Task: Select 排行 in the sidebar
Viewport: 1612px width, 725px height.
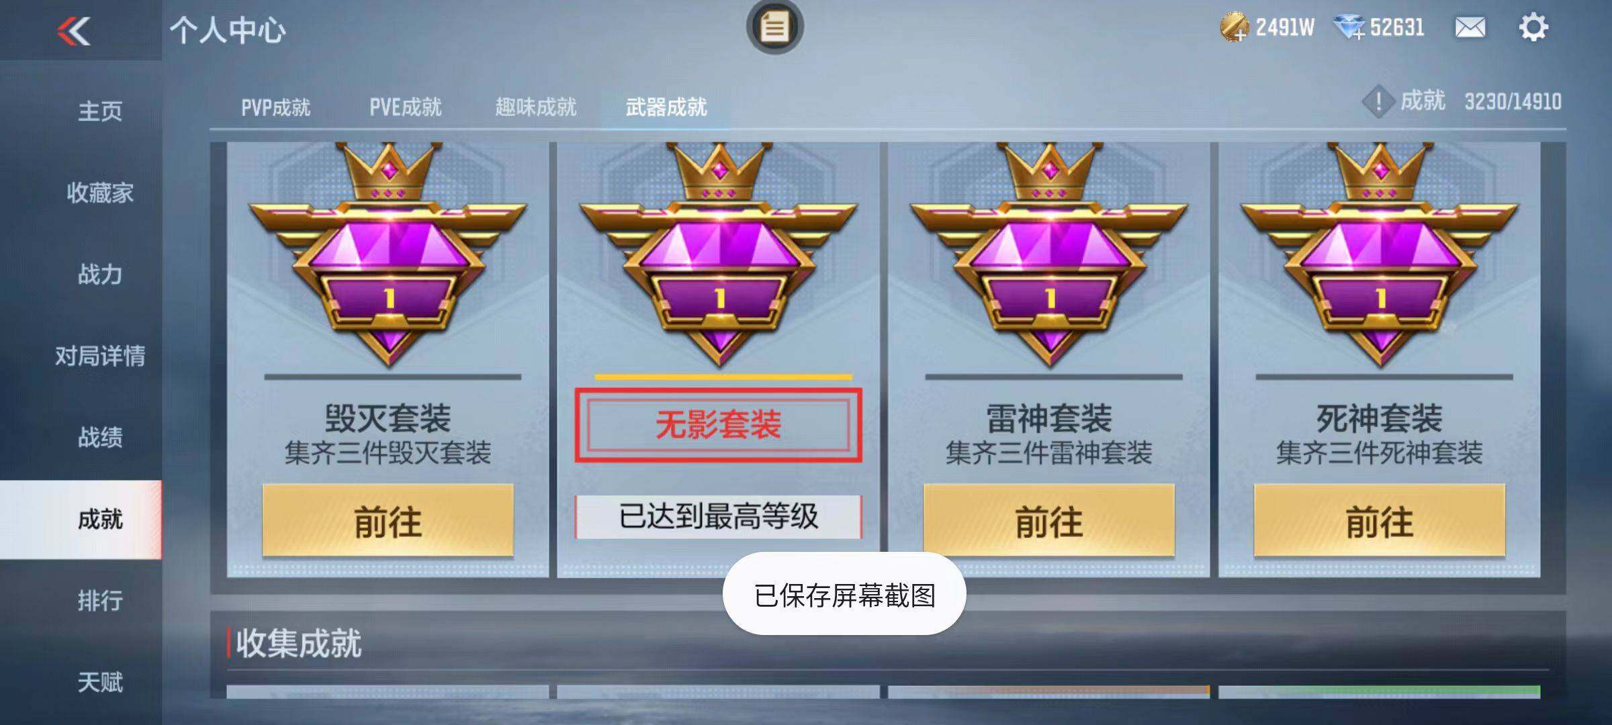Action: [99, 600]
